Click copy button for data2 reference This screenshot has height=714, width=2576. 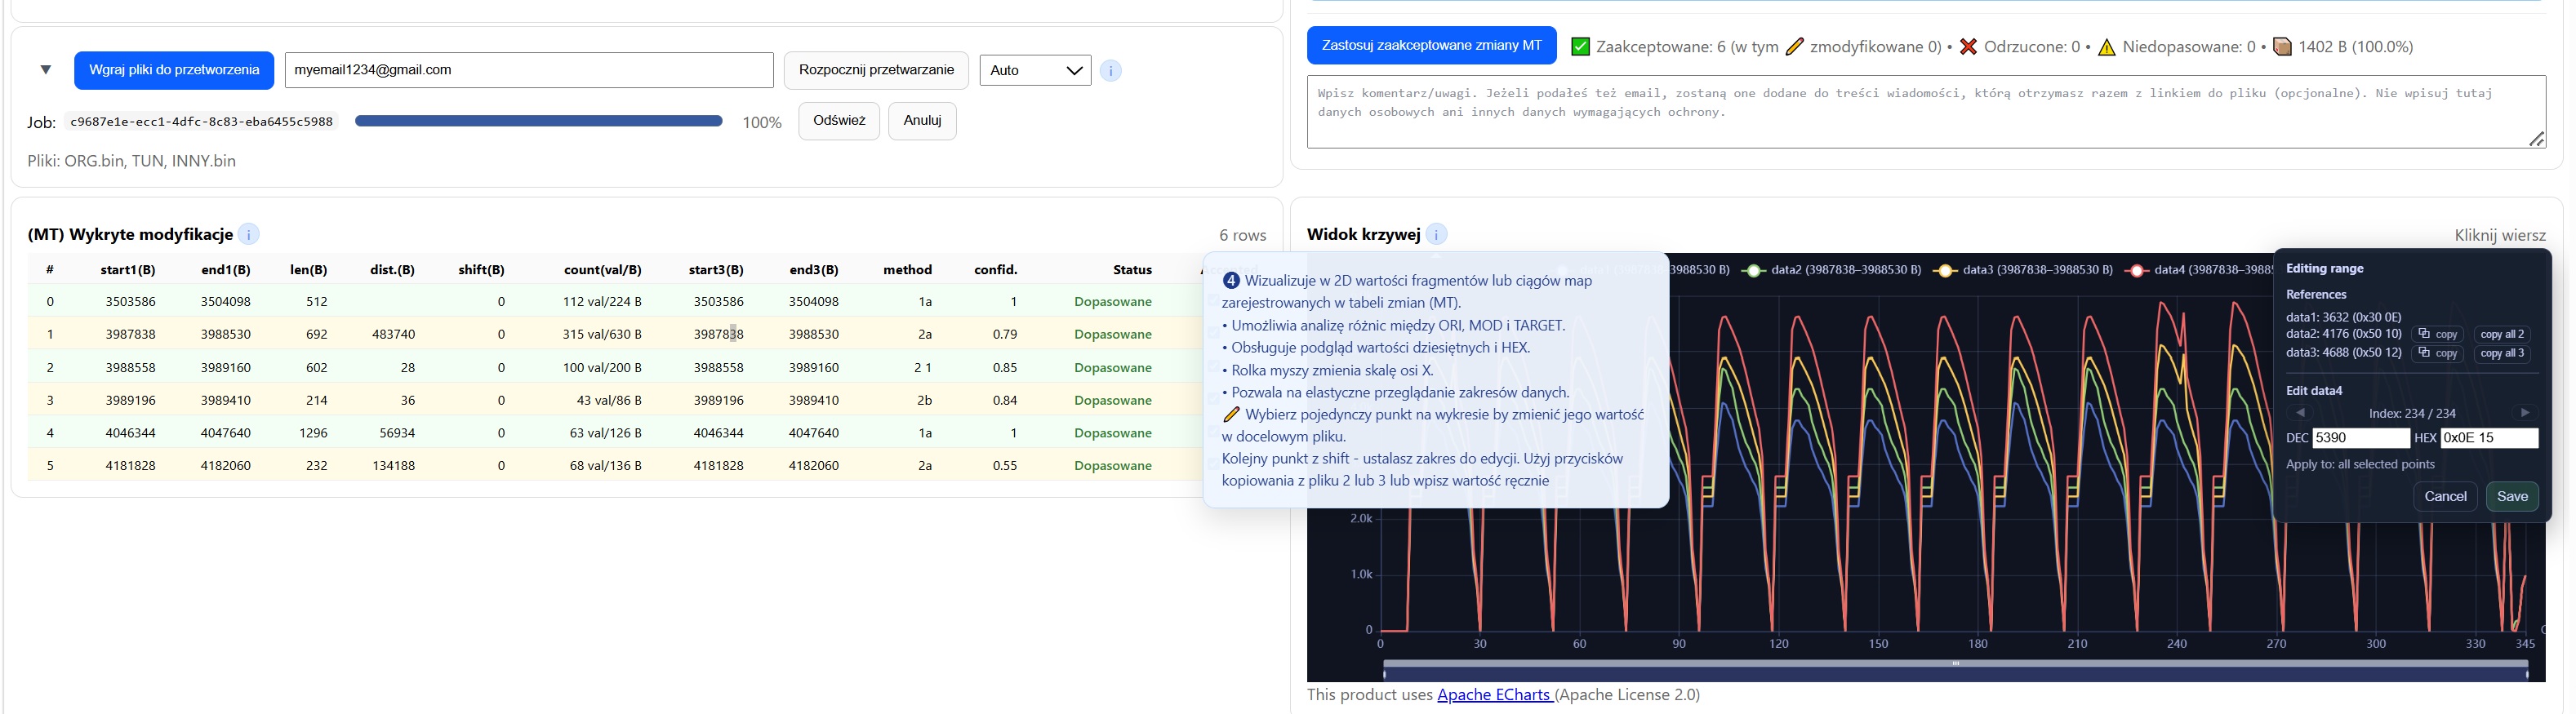pyautogui.click(x=2438, y=334)
